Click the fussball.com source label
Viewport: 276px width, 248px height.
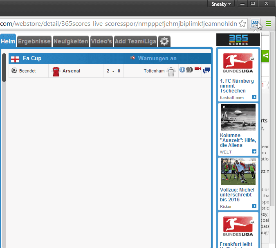[232, 97]
